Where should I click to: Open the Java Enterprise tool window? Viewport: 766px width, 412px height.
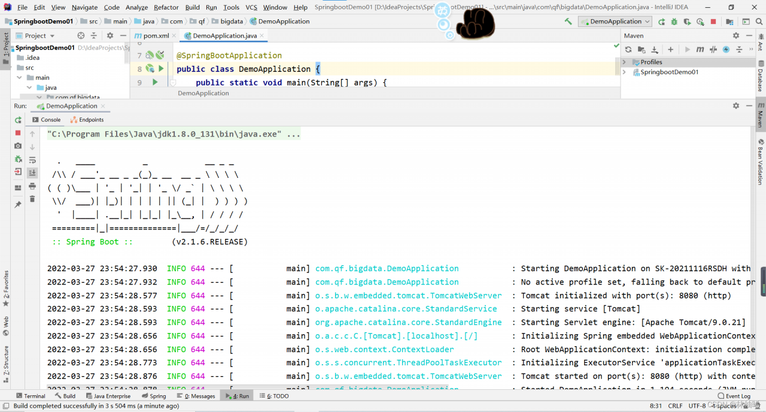(x=108, y=396)
